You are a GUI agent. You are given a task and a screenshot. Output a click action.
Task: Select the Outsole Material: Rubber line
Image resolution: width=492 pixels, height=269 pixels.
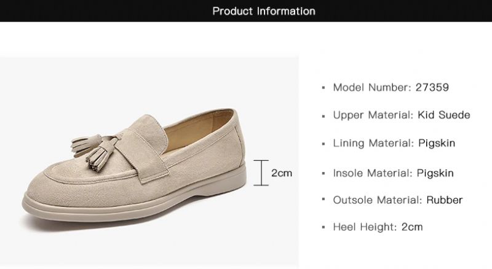[397, 200]
